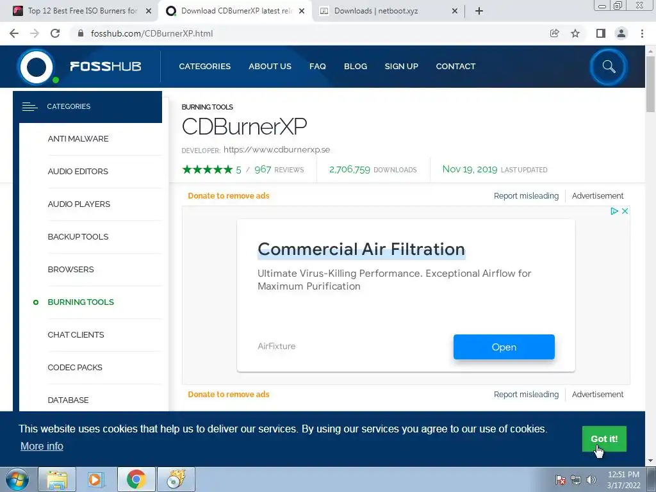Open the FossHub search magnifier

click(609, 67)
